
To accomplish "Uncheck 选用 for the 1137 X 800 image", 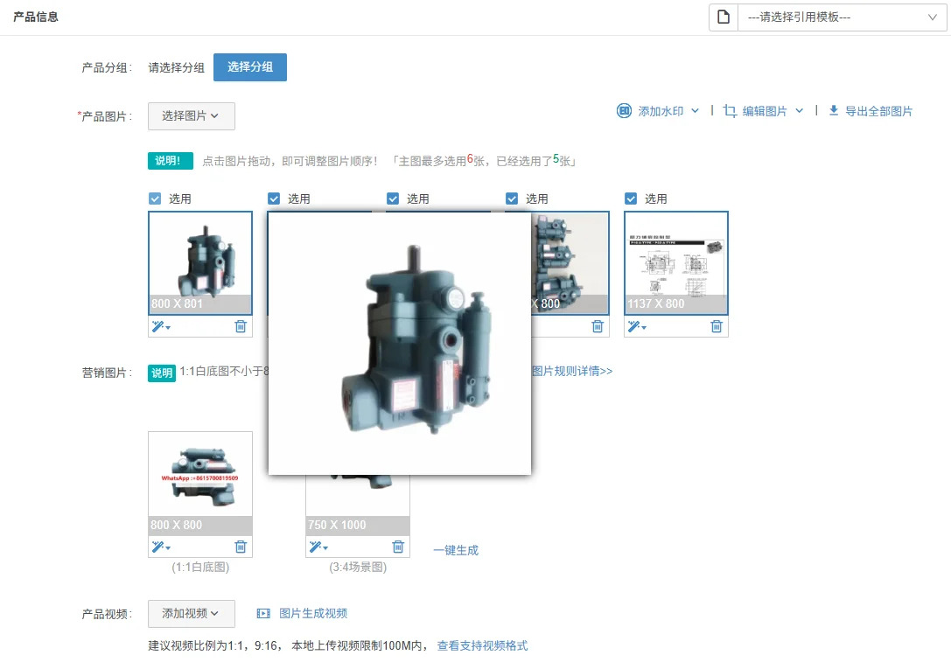I will [x=631, y=199].
